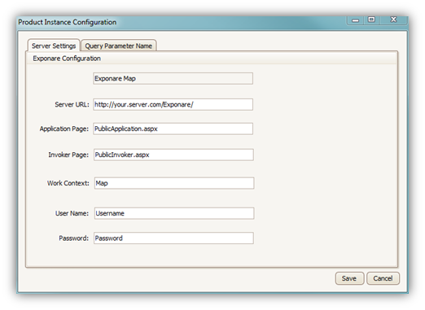Image resolution: width=425 pixels, height=310 pixels.
Task: Click the Invoker Page input field
Action: [x=173, y=155]
